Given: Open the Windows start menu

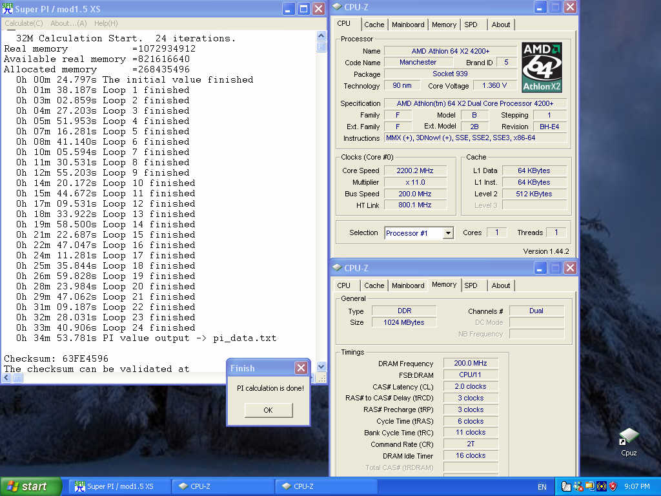Looking at the screenshot, I should (31, 486).
